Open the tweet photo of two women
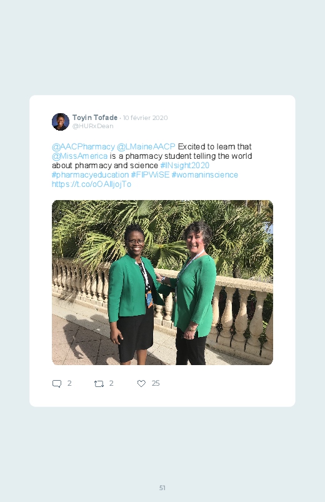Image resolution: width=325 pixels, height=502 pixels. click(162, 283)
